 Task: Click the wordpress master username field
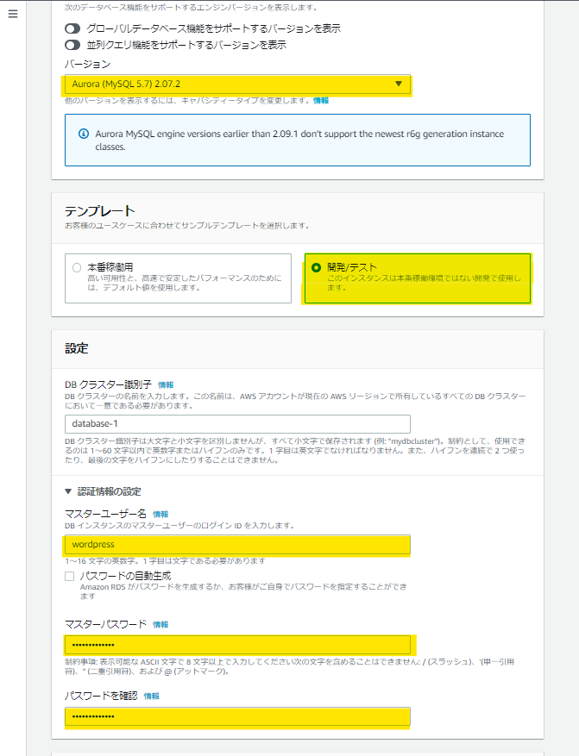(x=237, y=544)
